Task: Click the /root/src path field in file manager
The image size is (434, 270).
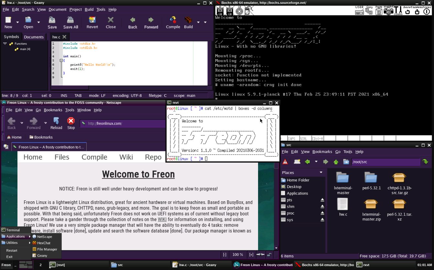Action: pyautogui.click(x=385, y=162)
